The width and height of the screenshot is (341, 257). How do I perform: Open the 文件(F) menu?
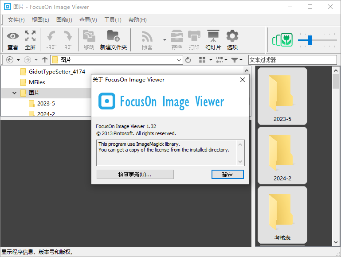pos(16,20)
